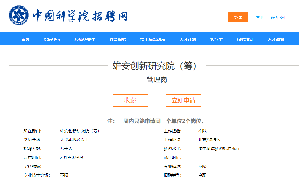Select 实习生 in the navigation bar
The height and width of the screenshot is (192, 299).
(x=216, y=39)
